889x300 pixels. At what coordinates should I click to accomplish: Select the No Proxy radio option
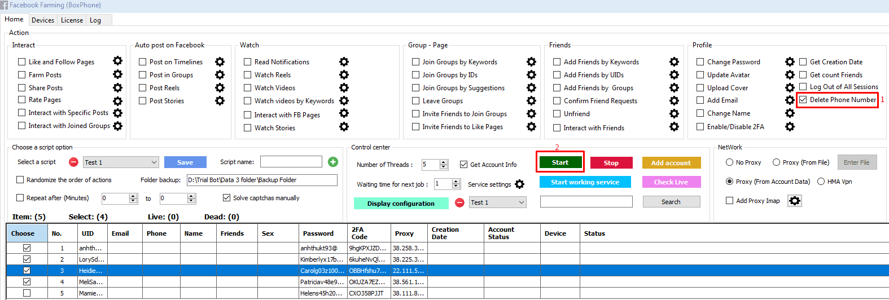pos(730,162)
